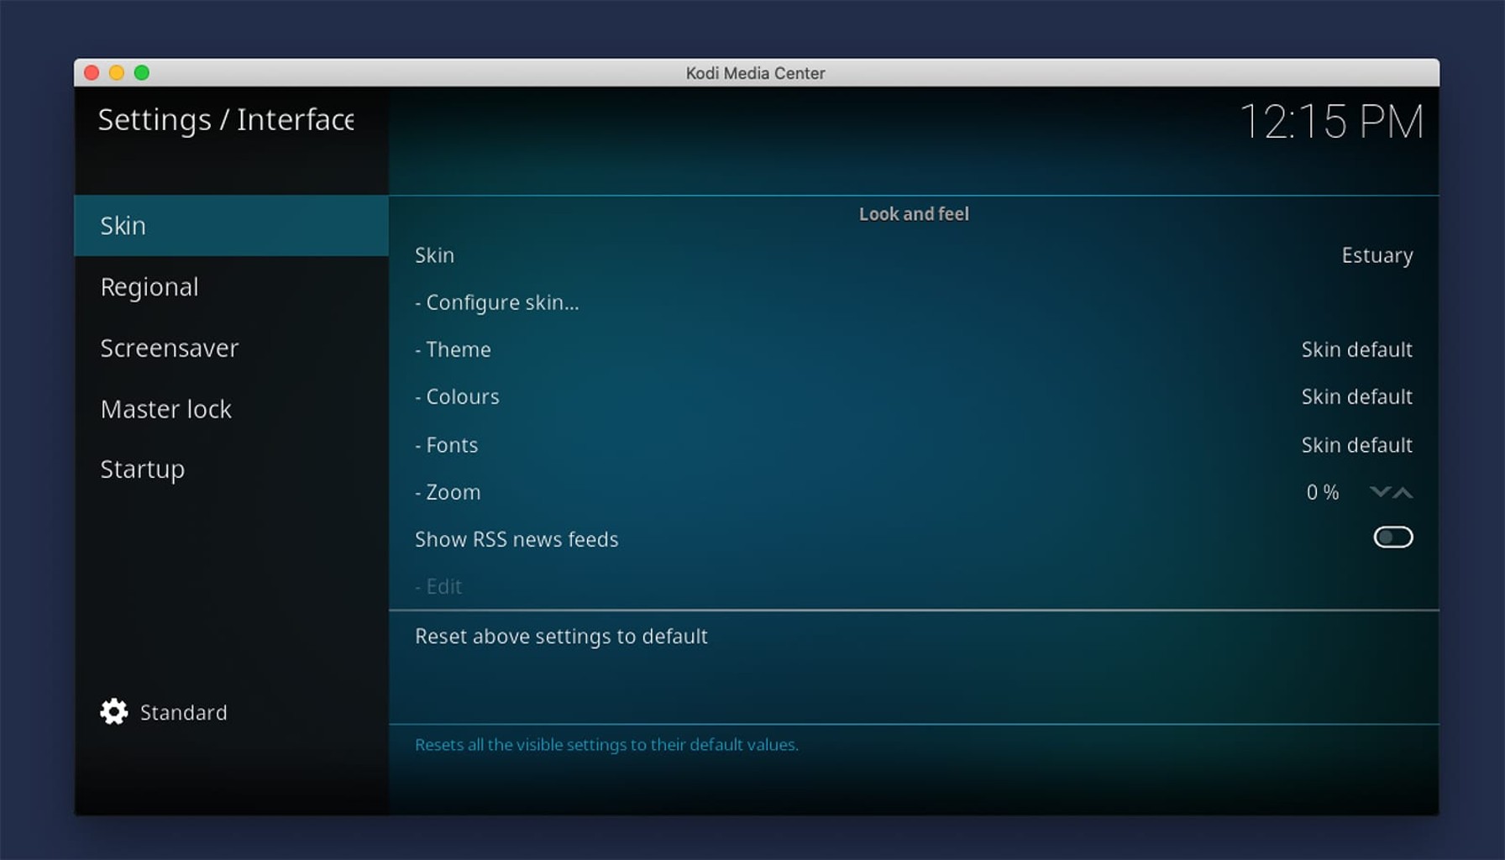Maximize Kodi with the green button
Image resolution: width=1505 pixels, height=860 pixels.
coord(142,73)
